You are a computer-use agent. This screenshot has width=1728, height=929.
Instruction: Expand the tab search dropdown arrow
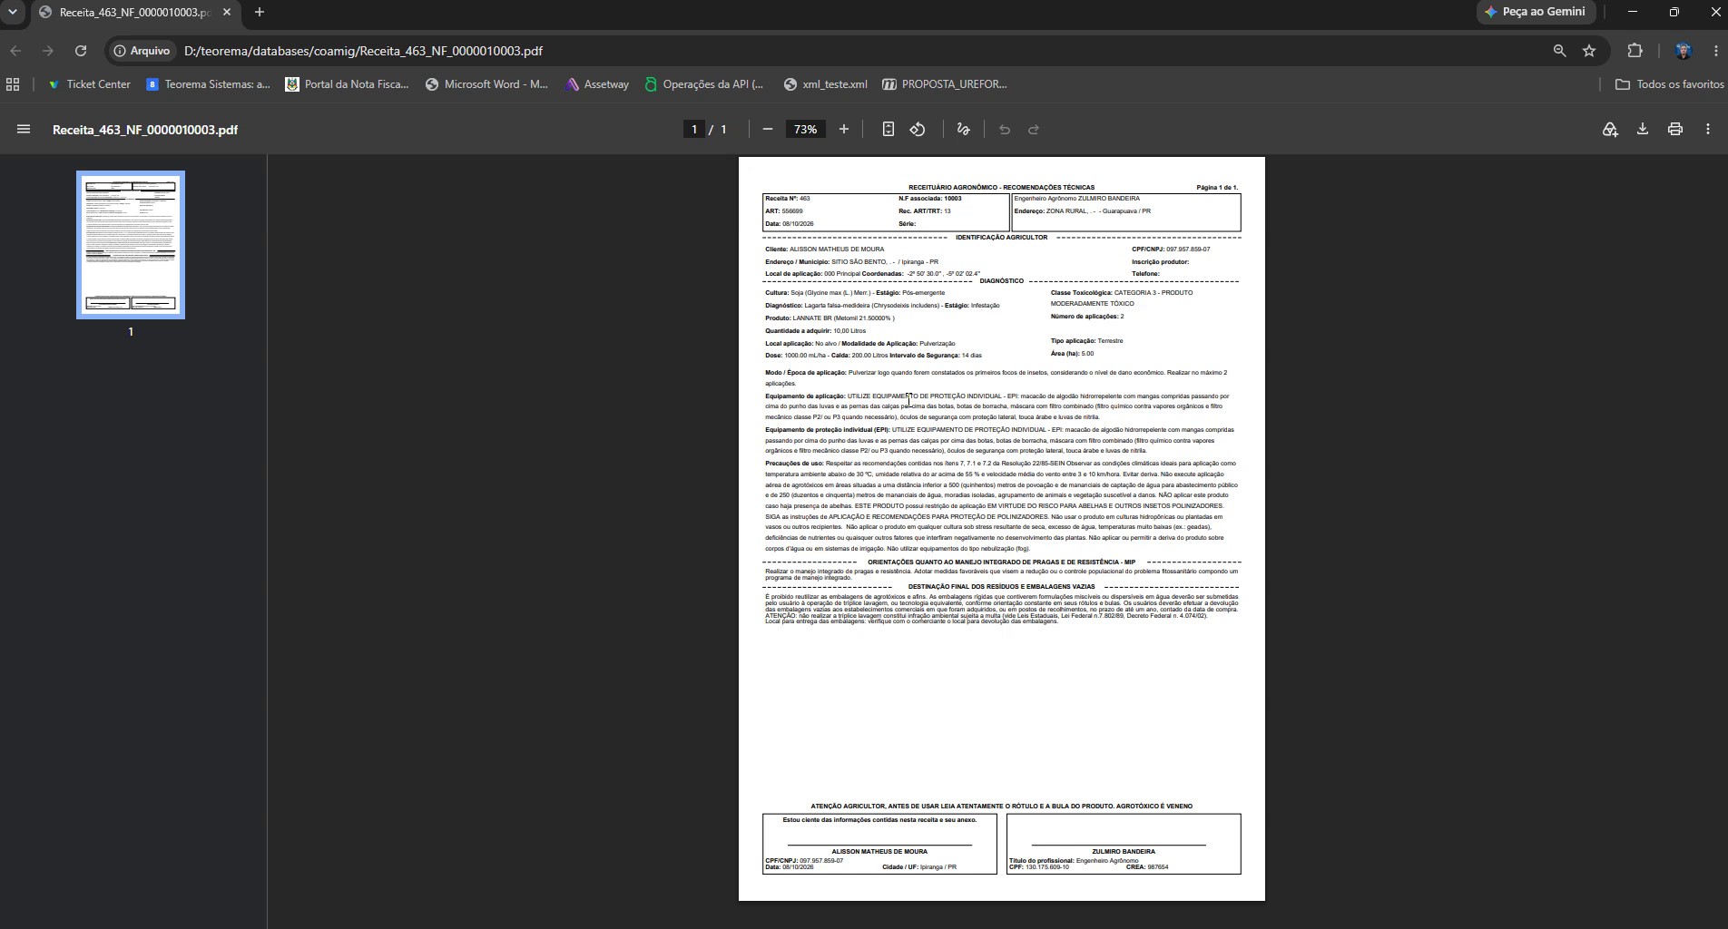pyautogui.click(x=13, y=12)
